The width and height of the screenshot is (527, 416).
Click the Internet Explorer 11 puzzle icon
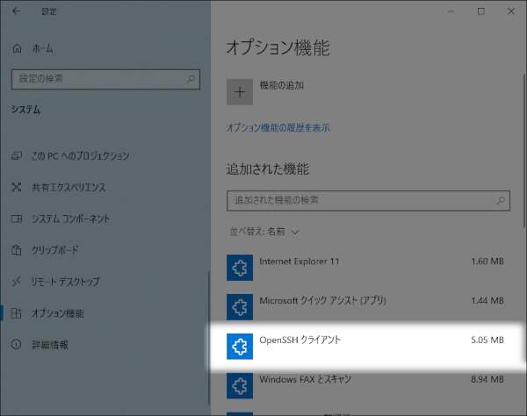point(240,268)
